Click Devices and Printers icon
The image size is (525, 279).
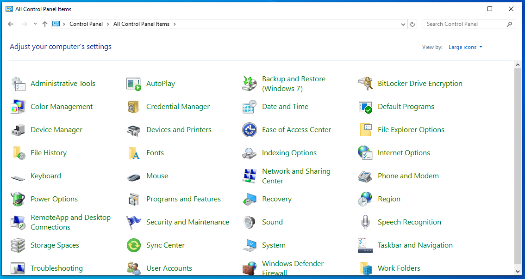pos(134,130)
